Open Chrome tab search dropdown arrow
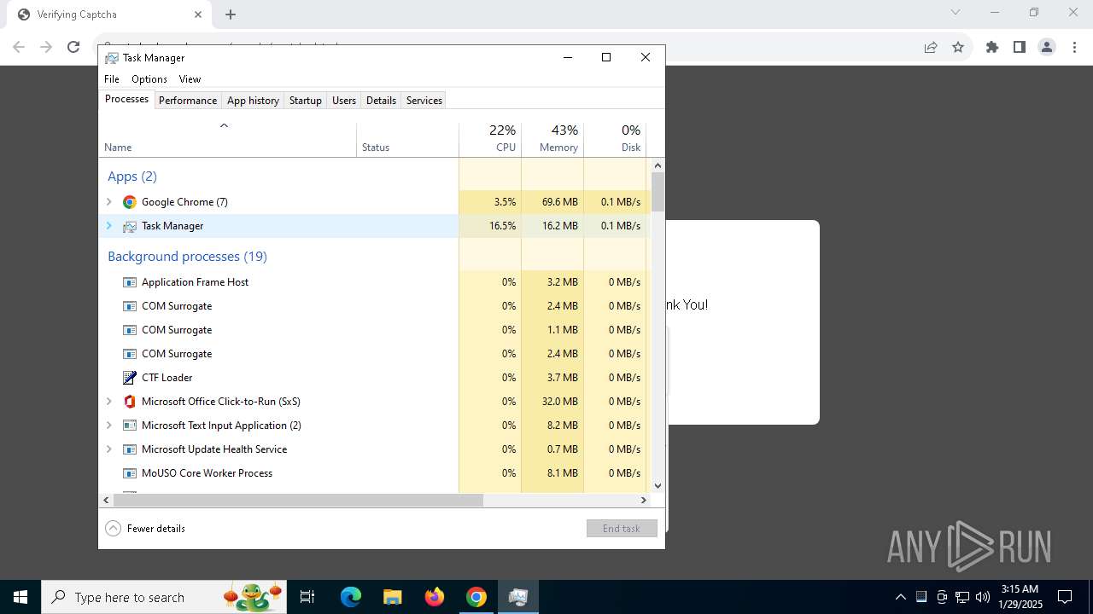 pyautogui.click(x=956, y=13)
